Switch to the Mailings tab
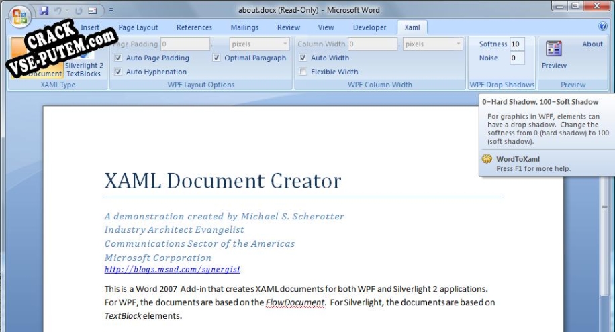This screenshot has width=615, height=332. click(244, 27)
